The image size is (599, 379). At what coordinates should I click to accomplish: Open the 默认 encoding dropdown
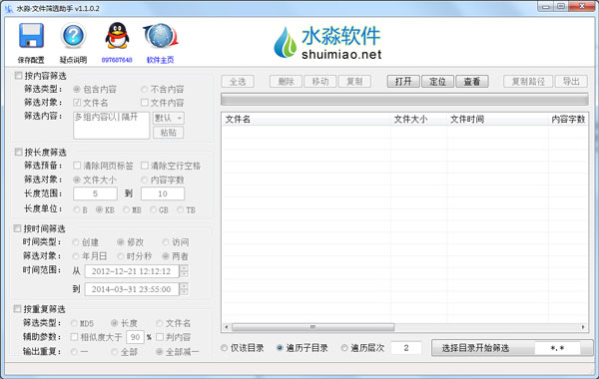click(x=169, y=118)
